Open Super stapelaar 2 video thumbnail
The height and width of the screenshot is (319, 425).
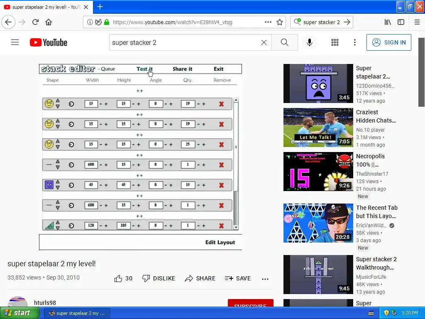click(x=318, y=83)
